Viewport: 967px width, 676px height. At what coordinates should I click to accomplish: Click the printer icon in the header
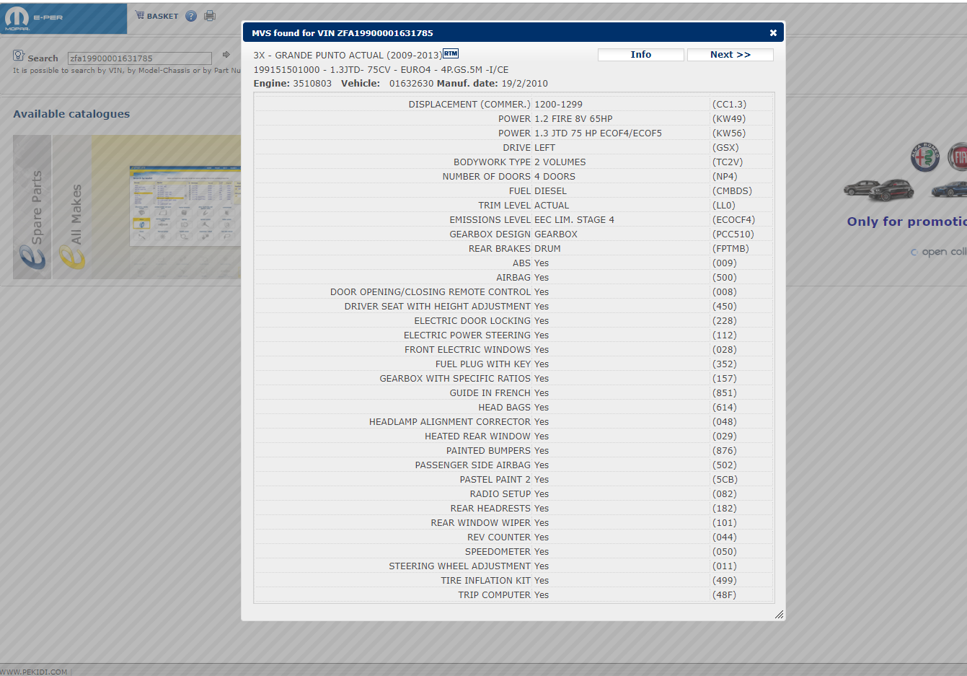pyautogui.click(x=210, y=16)
